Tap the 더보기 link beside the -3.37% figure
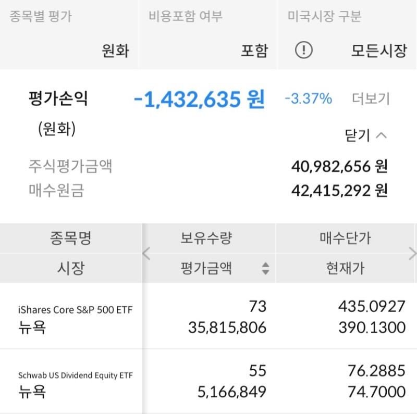 pyautogui.click(x=371, y=98)
